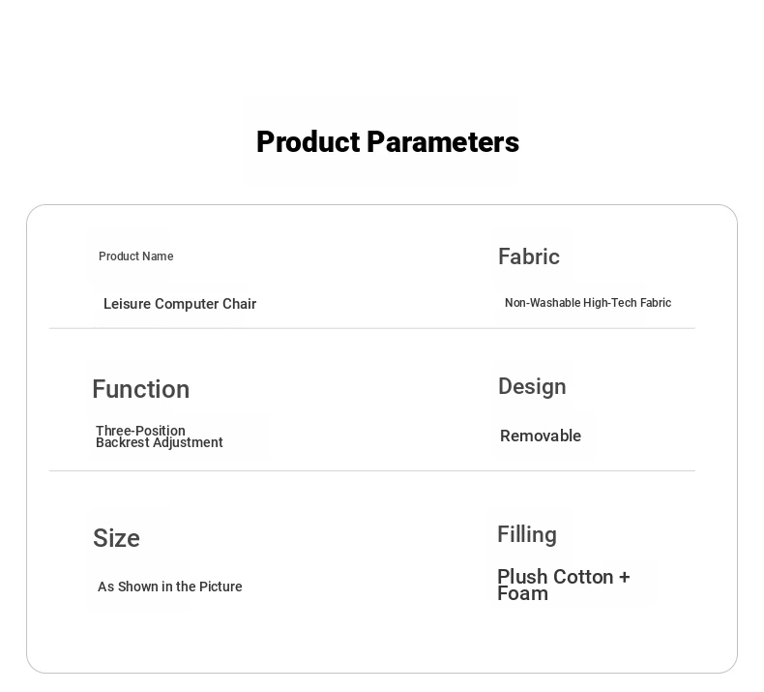Click Three-Position Backrest Adjustment text
Image resolution: width=764 pixels, height=692 pixels.
(x=160, y=436)
